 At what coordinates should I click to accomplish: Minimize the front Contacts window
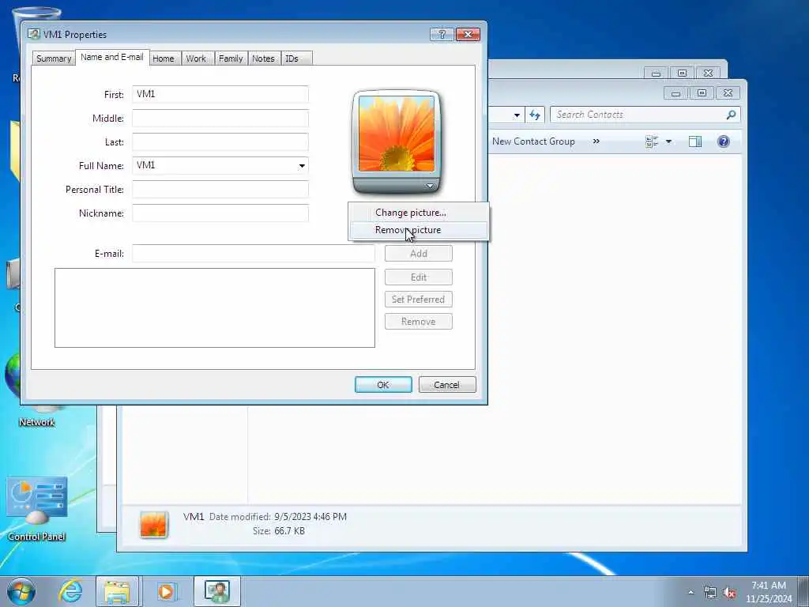(676, 93)
